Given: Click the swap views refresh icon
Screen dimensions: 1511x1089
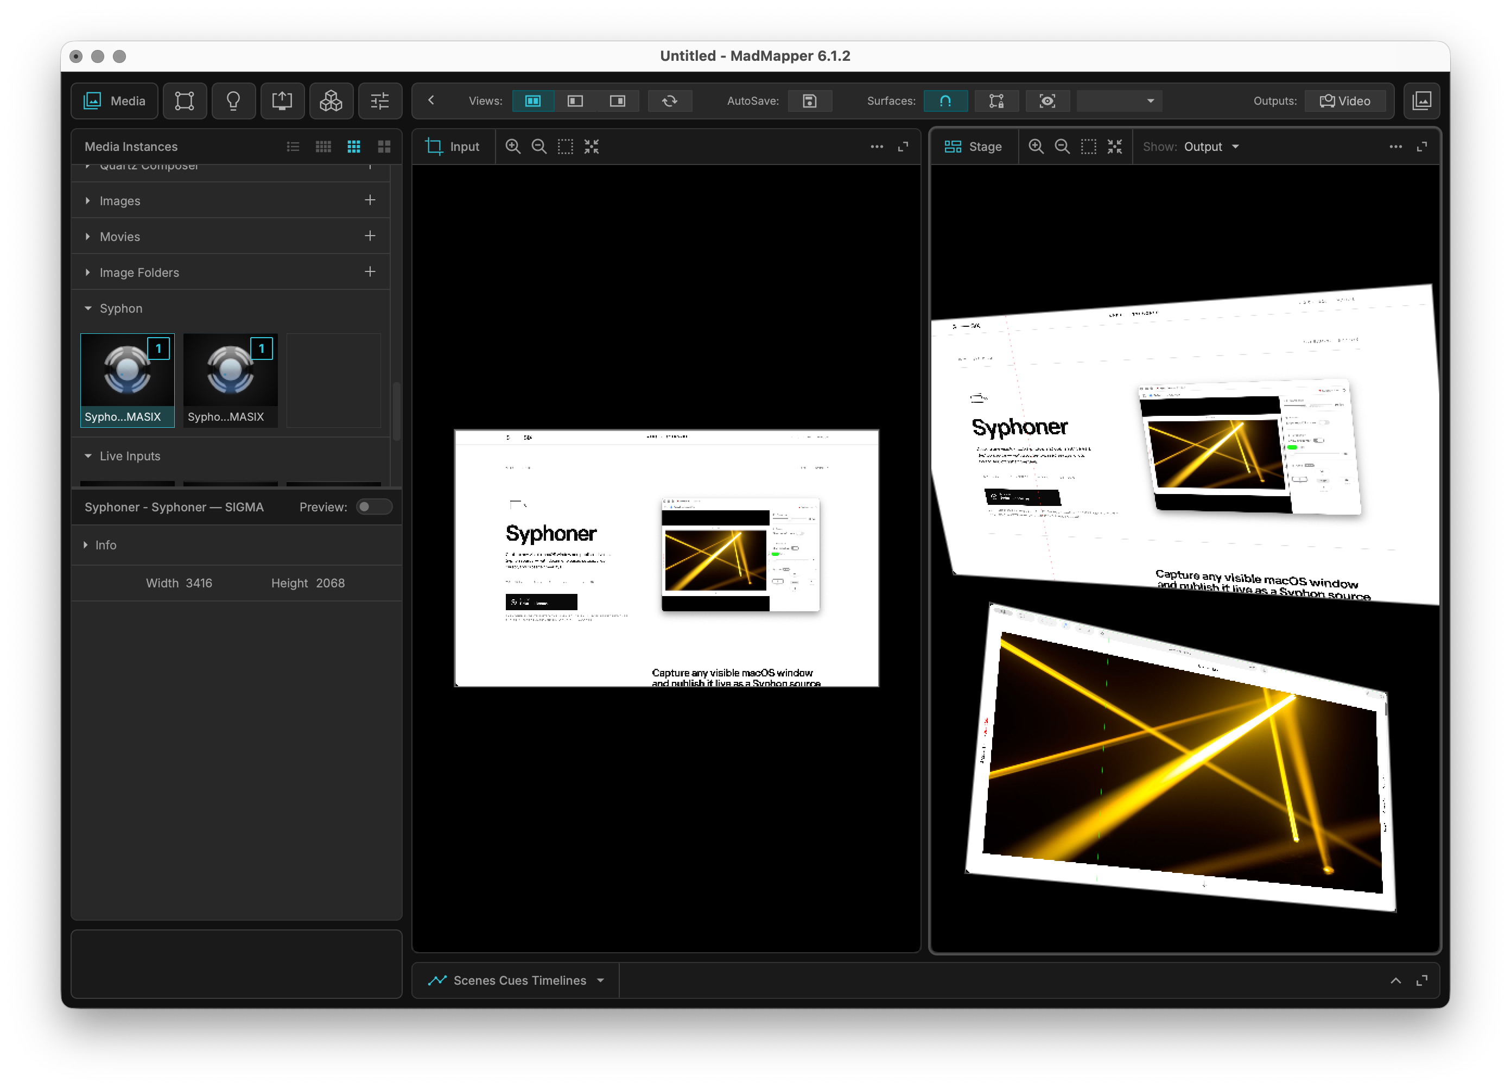Looking at the screenshot, I should [670, 100].
